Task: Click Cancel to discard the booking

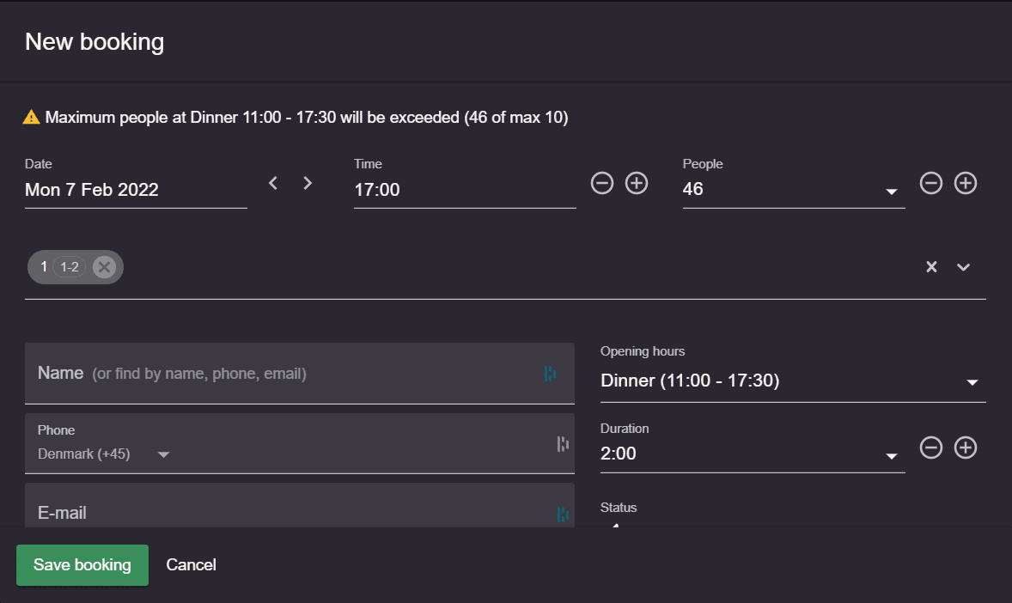Action: pyautogui.click(x=191, y=564)
